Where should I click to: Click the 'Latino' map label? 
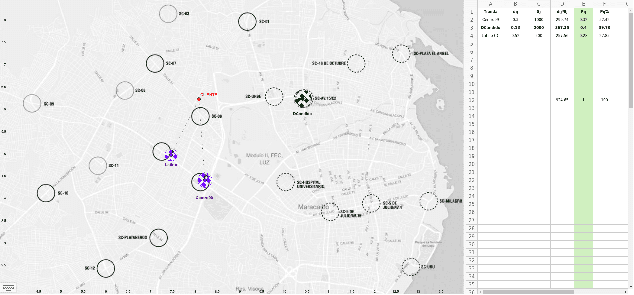pyautogui.click(x=171, y=165)
